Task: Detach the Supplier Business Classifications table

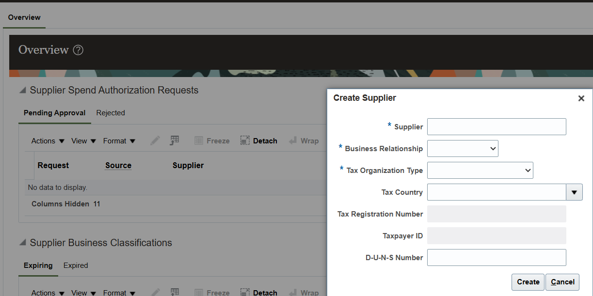Action: (259, 293)
